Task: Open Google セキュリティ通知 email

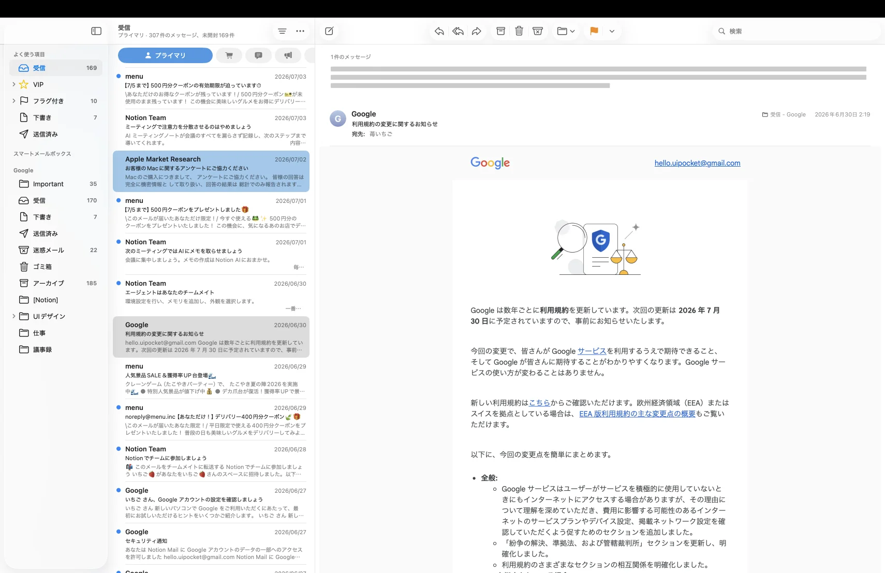Action: tap(211, 543)
